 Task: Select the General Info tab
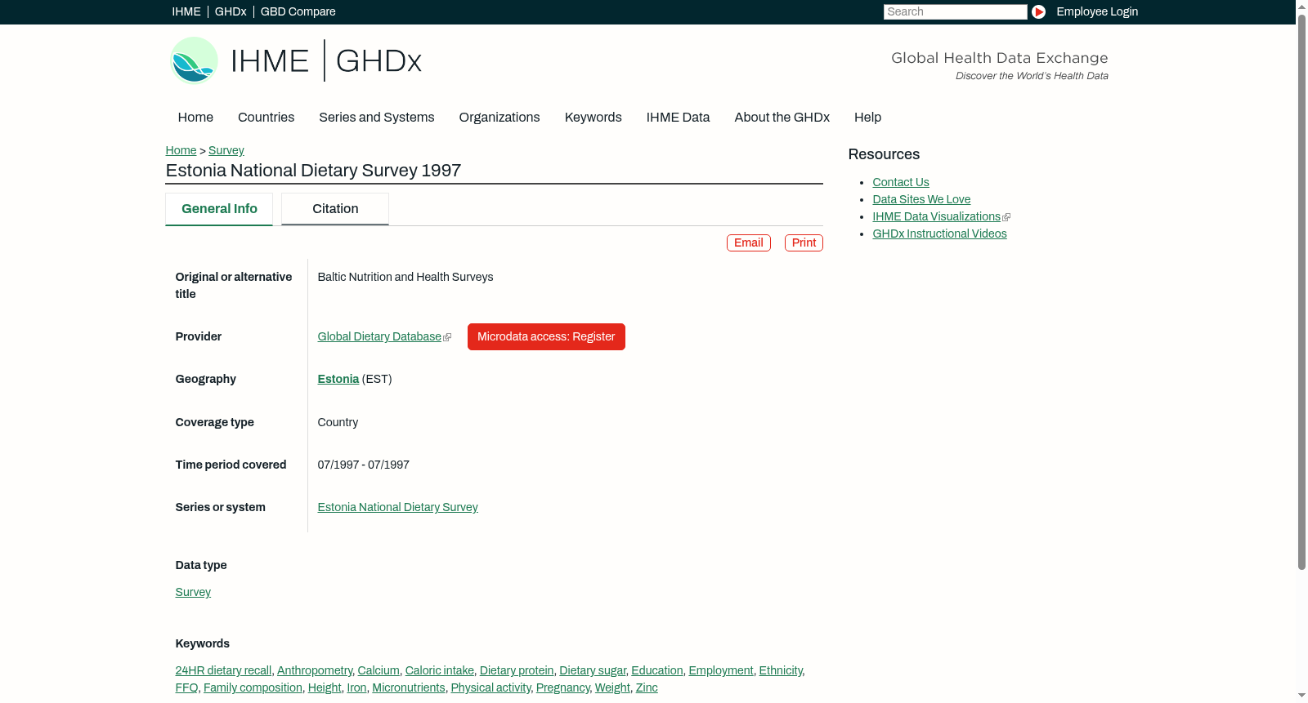pyautogui.click(x=219, y=209)
